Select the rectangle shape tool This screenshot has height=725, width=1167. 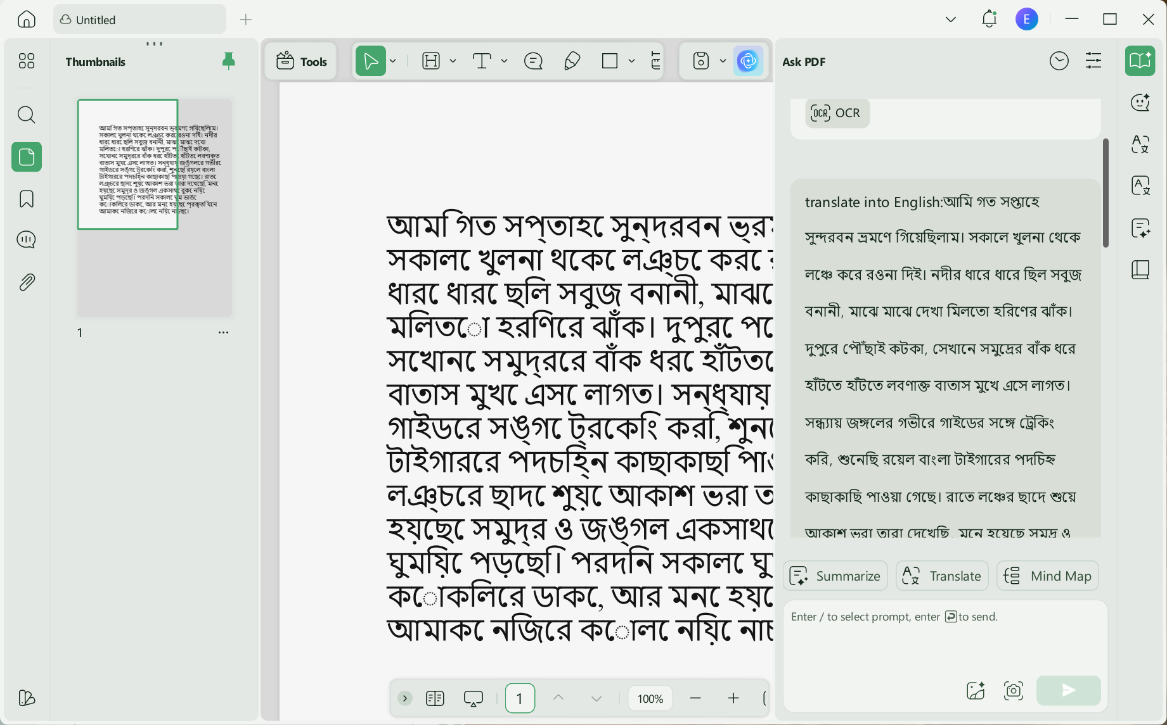pyautogui.click(x=610, y=61)
